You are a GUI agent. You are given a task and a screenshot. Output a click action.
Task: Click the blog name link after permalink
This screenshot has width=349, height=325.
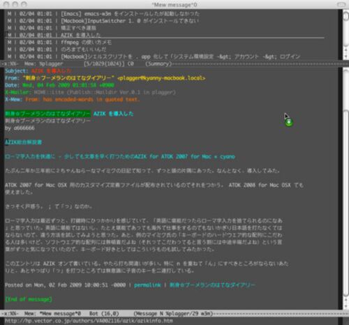coord(212,285)
